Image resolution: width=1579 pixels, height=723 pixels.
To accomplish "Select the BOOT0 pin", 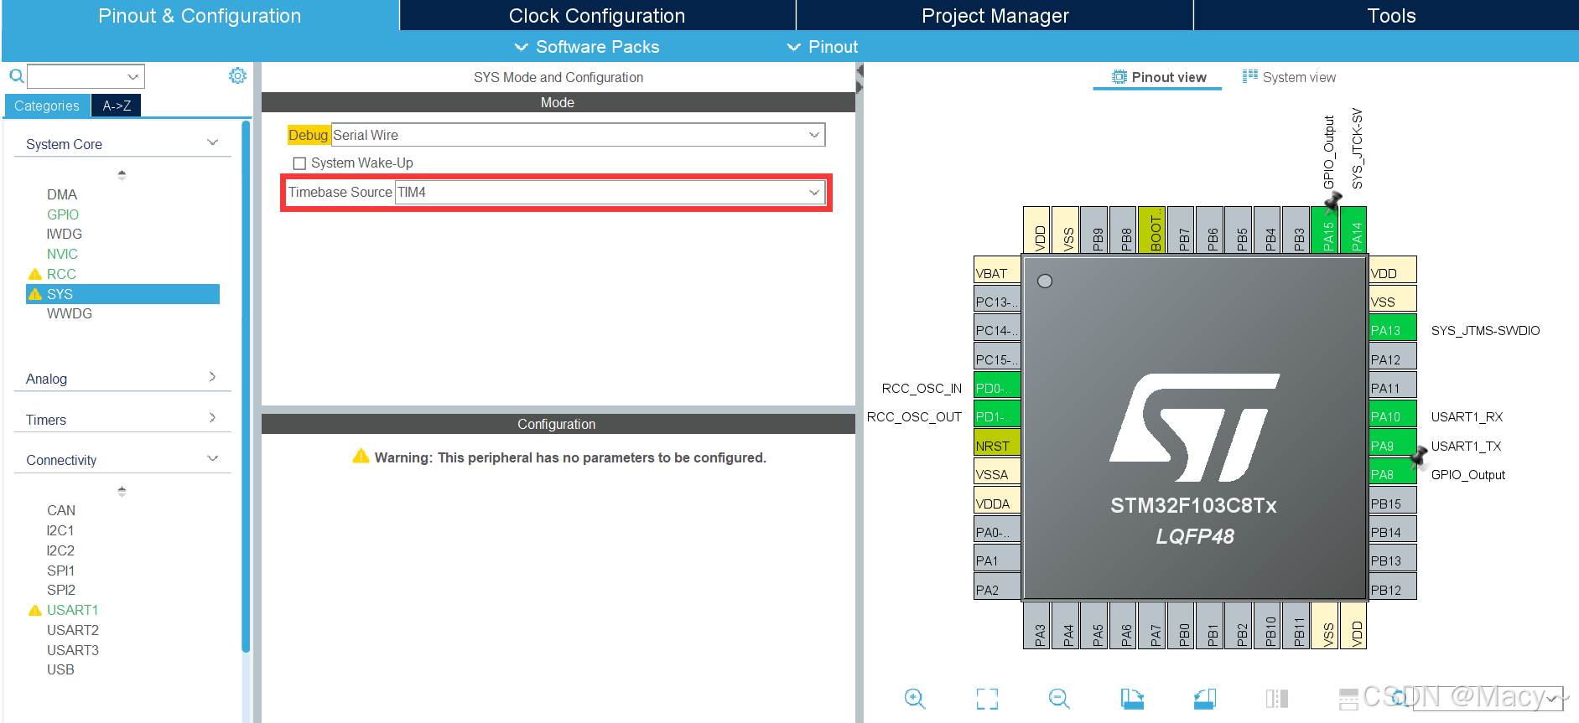I will pyautogui.click(x=1151, y=230).
